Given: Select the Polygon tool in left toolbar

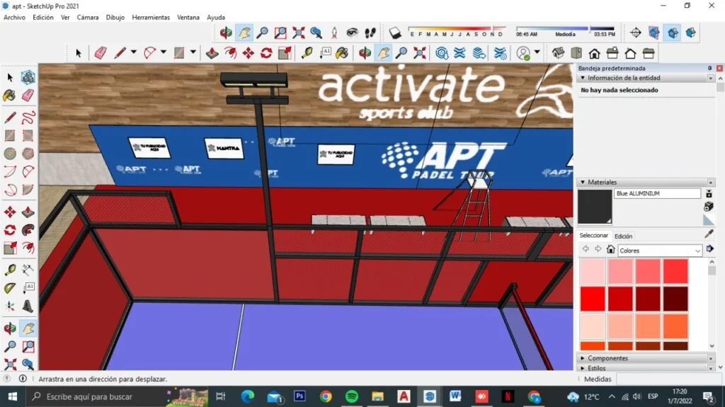Looking at the screenshot, I should [28, 154].
